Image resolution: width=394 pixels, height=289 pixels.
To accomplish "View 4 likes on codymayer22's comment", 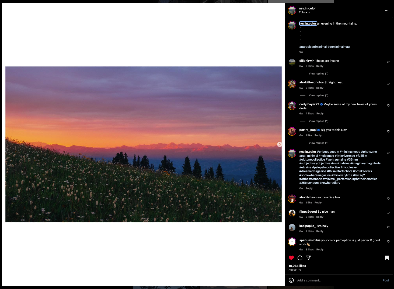I will pos(309,114).
